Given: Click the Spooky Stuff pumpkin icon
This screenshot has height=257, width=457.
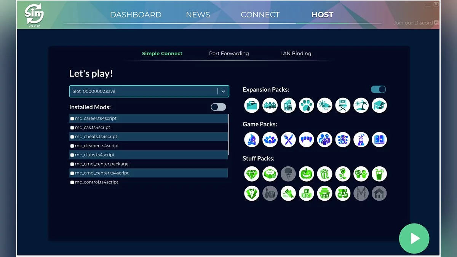Looking at the screenshot, I should coord(306,174).
